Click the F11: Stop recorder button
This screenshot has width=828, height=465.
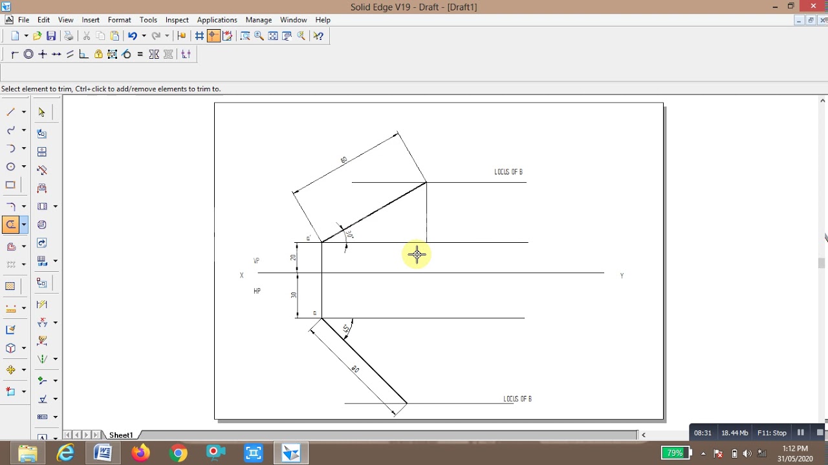(772, 433)
